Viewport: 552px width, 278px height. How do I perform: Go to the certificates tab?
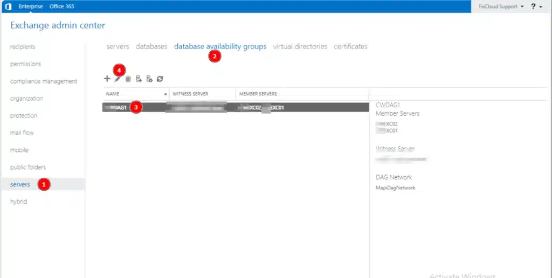coord(350,47)
